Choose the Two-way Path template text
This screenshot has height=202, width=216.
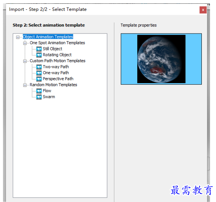[x=56, y=67]
